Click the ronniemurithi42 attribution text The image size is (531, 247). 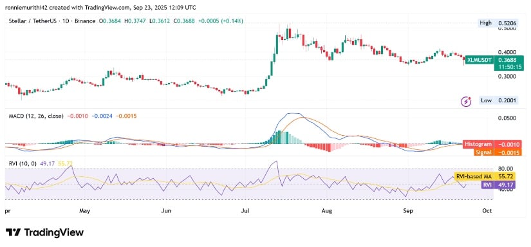[x=24, y=7]
